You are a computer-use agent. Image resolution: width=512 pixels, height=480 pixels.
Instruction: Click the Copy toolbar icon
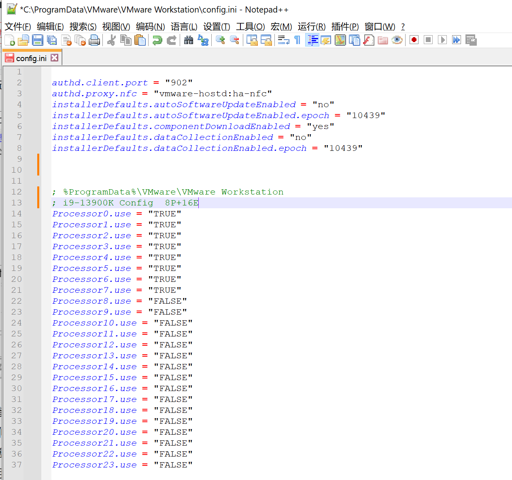pos(126,40)
